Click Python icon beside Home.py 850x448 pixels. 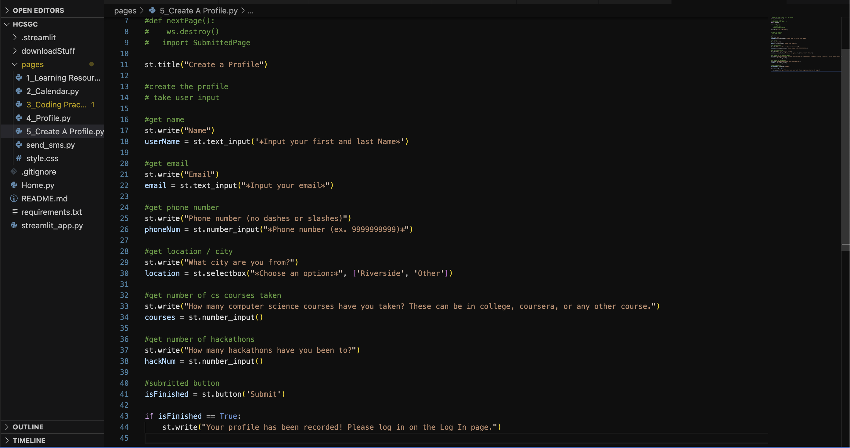point(14,185)
